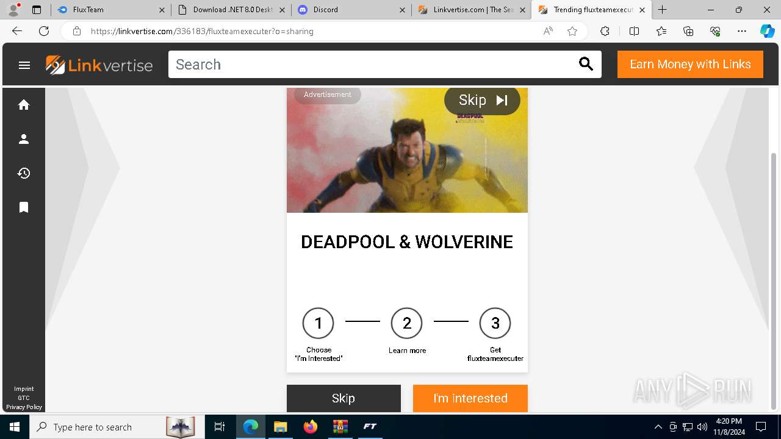Open Browser essentials icon
Image resolution: width=781 pixels, height=439 pixels.
pyautogui.click(x=715, y=31)
